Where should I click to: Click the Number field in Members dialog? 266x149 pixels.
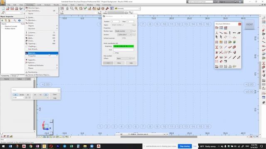click(x=115, y=22)
